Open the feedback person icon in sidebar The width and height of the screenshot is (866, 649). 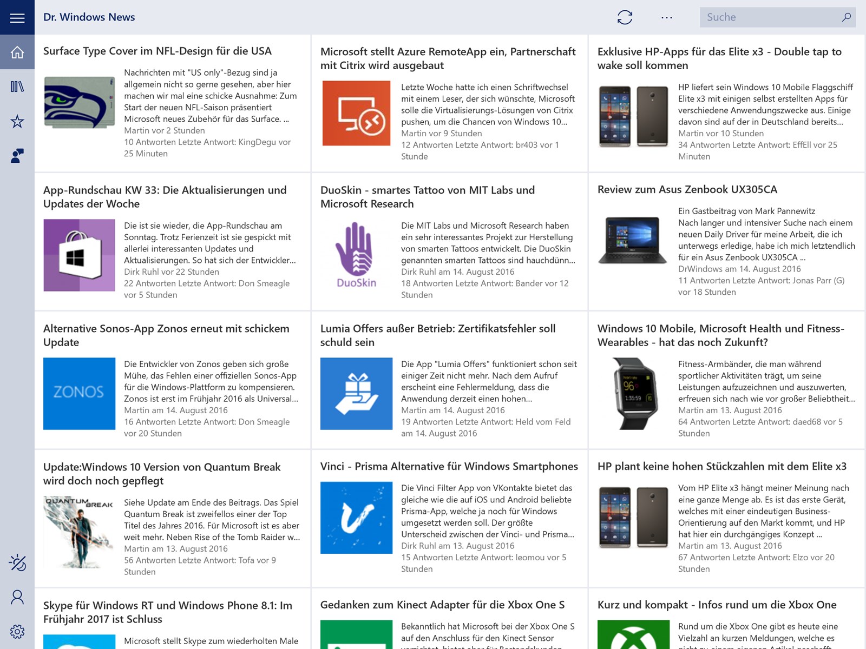(x=17, y=156)
